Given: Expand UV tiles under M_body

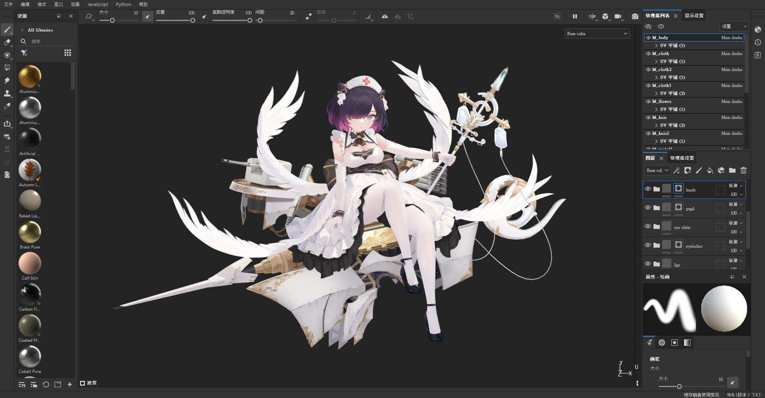Looking at the screenshot, I should (656, 45).
